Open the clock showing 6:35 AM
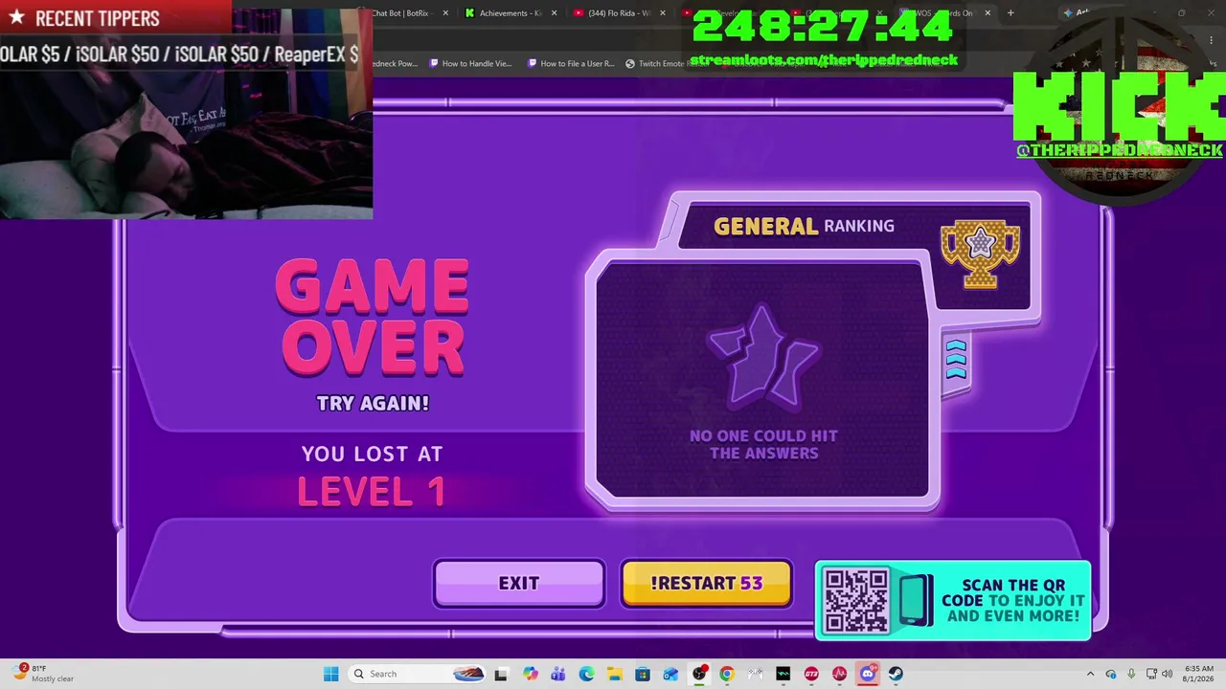This screenshot has width=1226, height=689. [1199, 674]
